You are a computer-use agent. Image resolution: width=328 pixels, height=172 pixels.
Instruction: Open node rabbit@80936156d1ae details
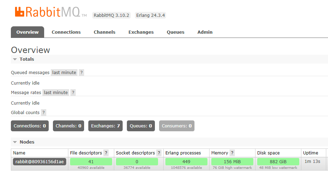point(40,162)
